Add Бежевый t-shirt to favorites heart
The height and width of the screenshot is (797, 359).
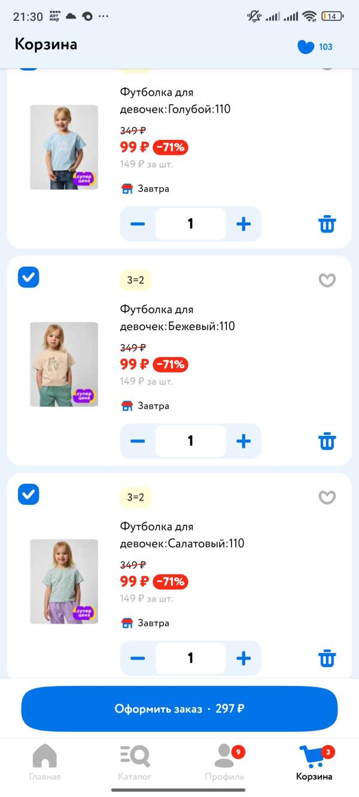(327, 280)
